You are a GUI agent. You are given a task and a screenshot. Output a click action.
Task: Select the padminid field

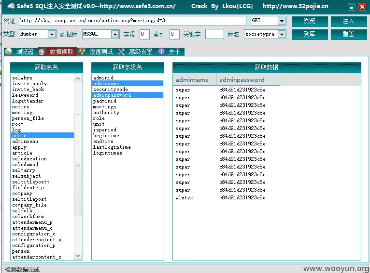pyautogui.click(x=128, y=101)
